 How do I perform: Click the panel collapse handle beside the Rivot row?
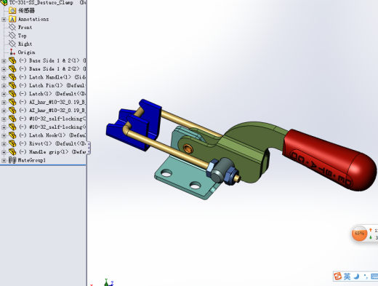(89, 148)
